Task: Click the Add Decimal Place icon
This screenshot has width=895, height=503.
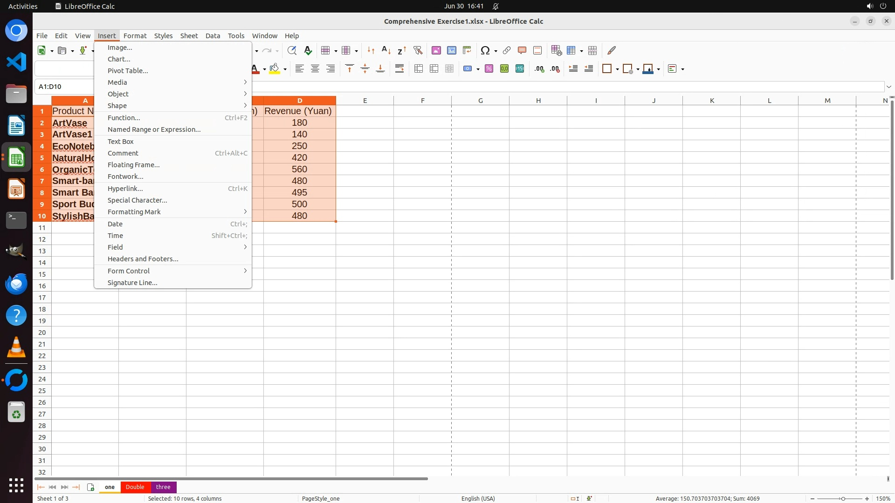Action: click(x=539, y=68)
